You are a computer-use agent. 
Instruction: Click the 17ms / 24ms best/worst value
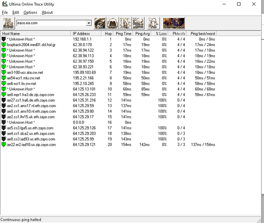205,45
